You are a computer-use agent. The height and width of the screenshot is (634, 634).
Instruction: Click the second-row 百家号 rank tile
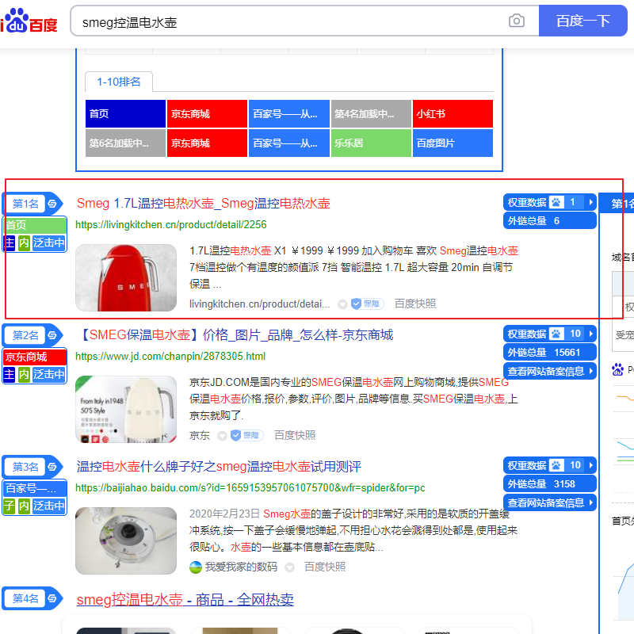(288, 143)
